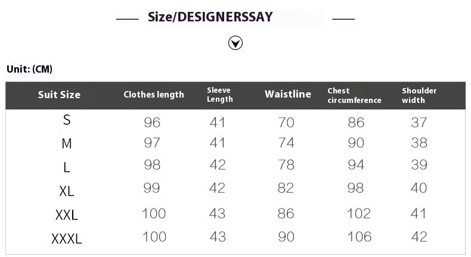Select the S size row label
This screenshot has width=471, height=257.
coord(67,120)
